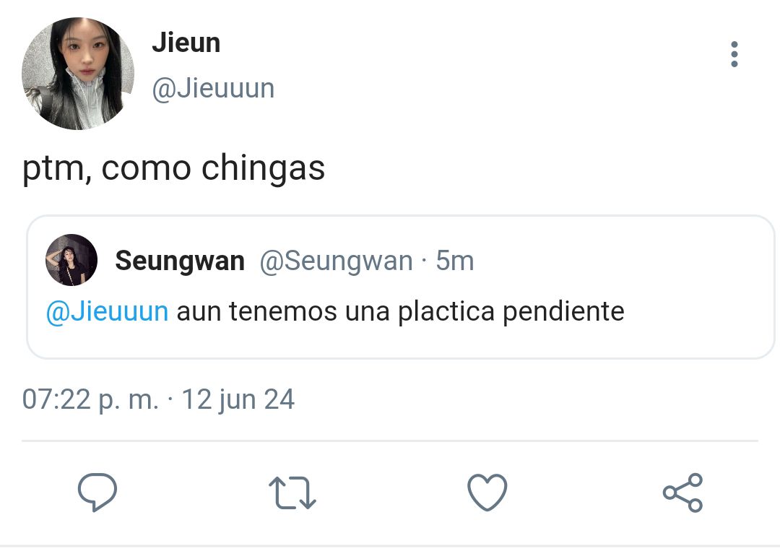This screenshot has height=559, width=780.
Task: View Jieun's profile picture
Action: 78,74
